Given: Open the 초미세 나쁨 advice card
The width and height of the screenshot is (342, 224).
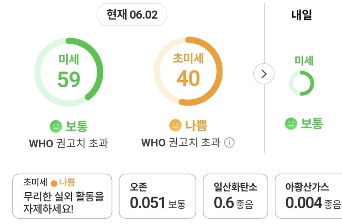Looking at the screenshot, I should tap(62, 196).
